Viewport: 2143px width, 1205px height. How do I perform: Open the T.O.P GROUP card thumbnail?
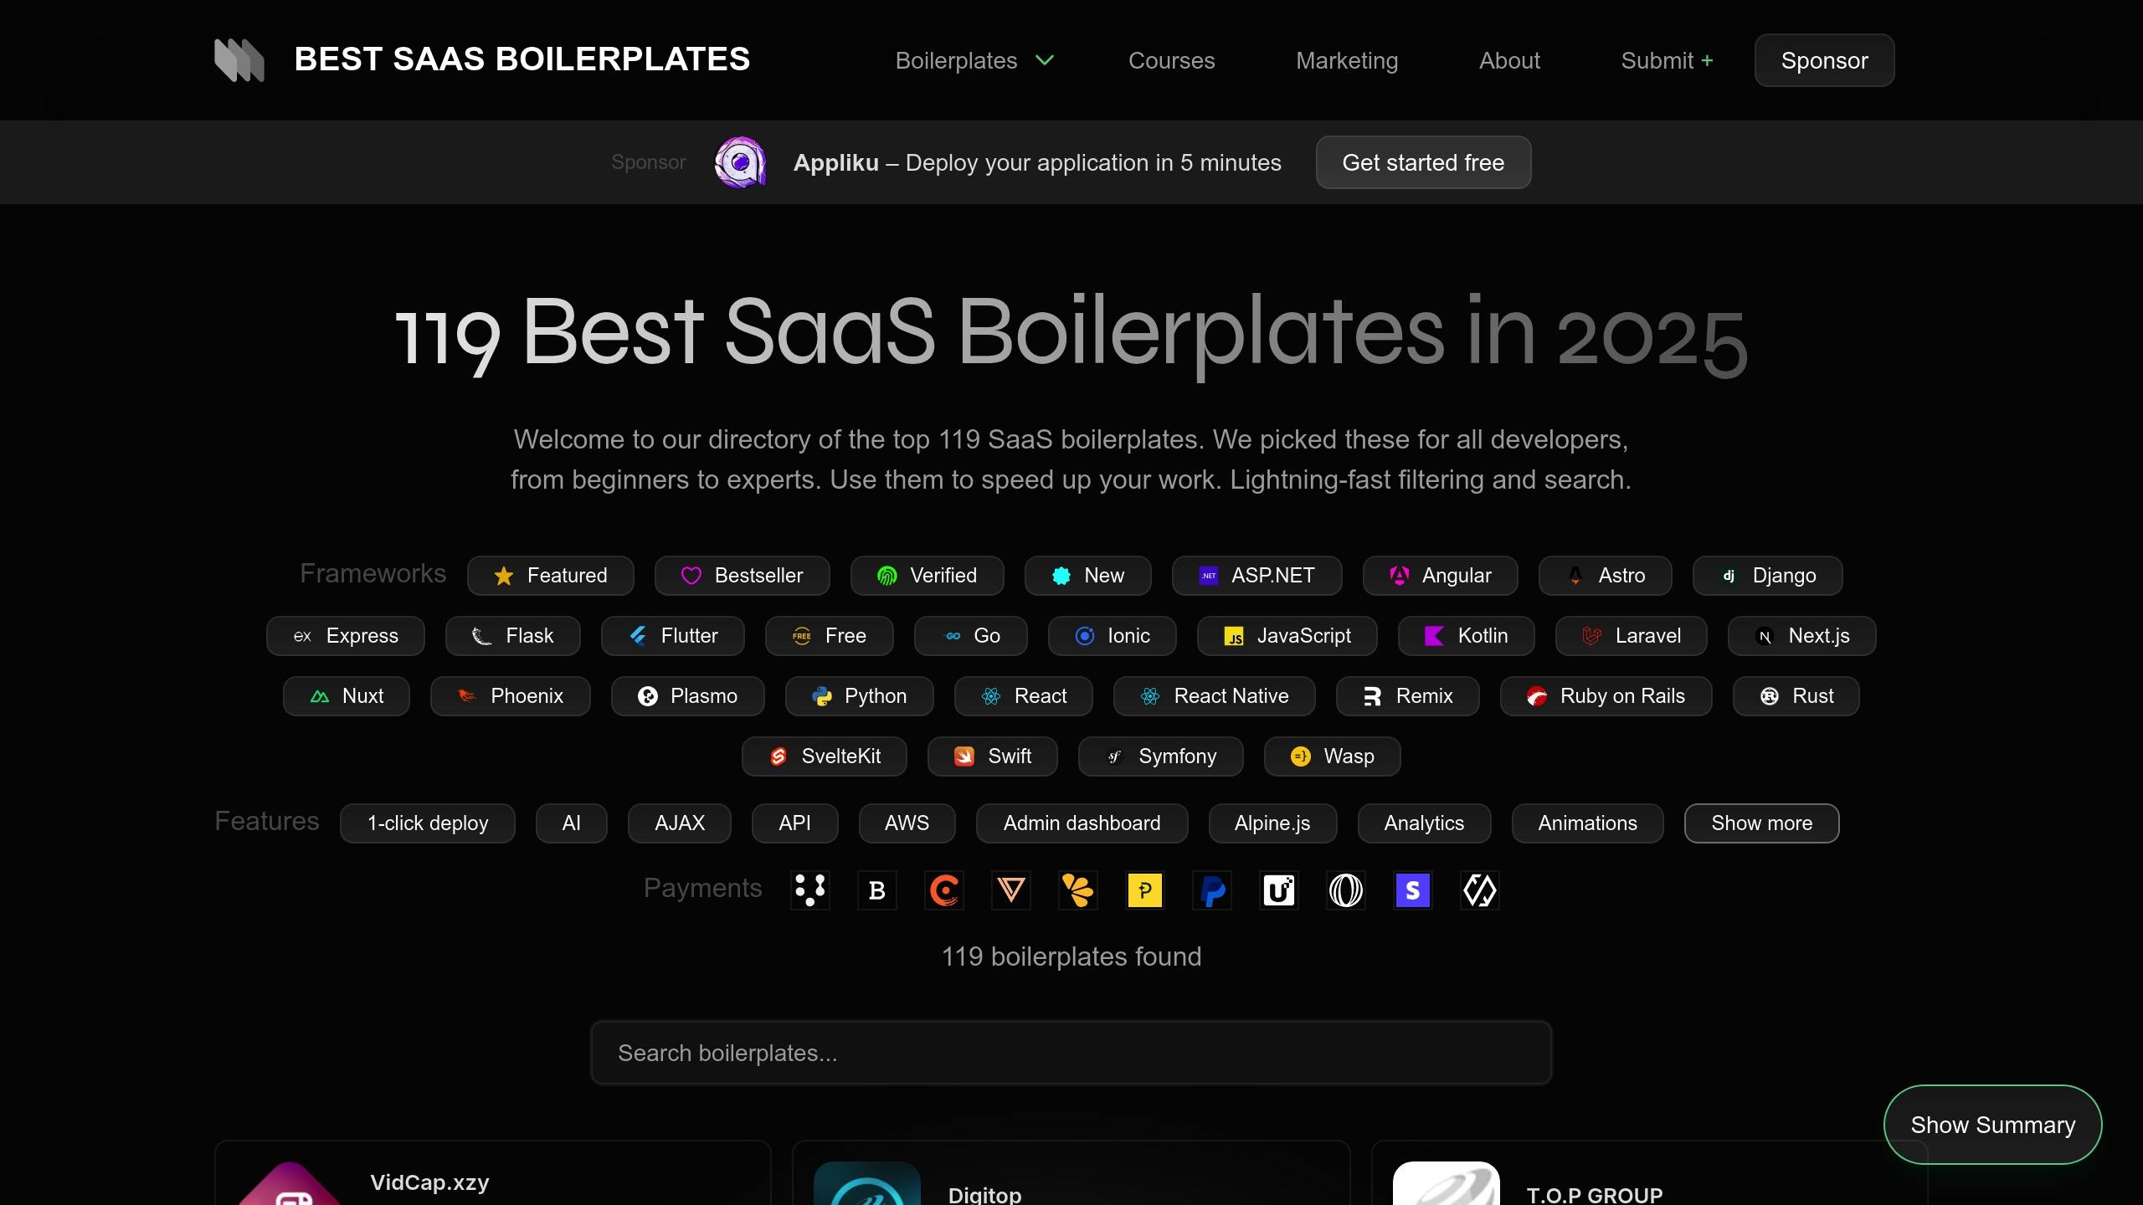(1446, 1183)
